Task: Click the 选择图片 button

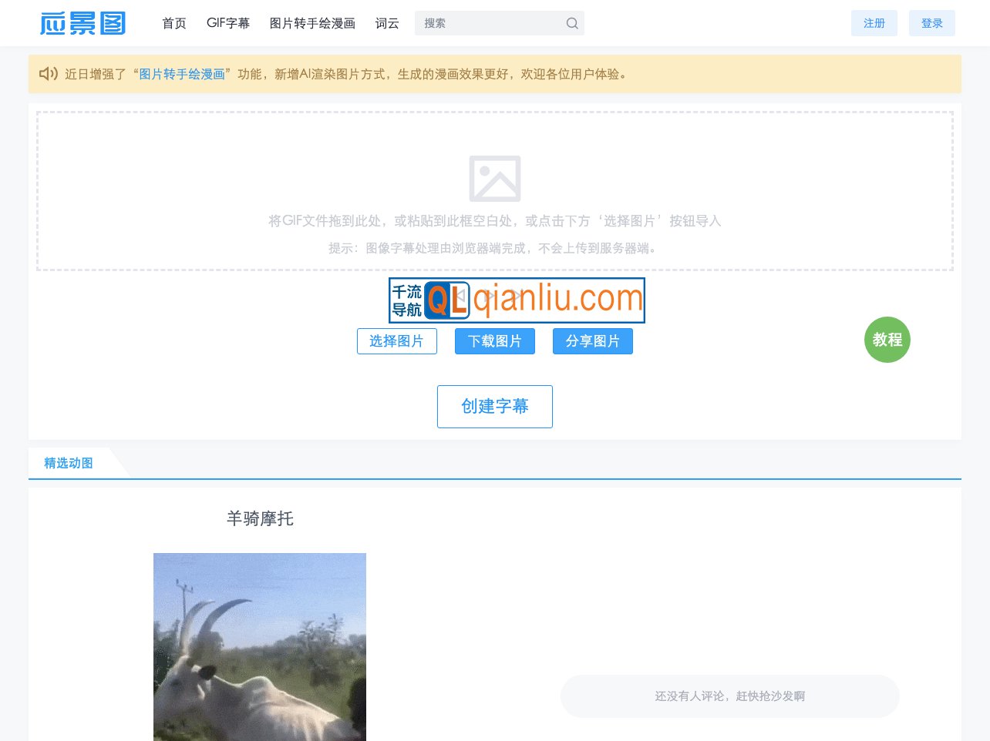Action: [x=397, y=341]
